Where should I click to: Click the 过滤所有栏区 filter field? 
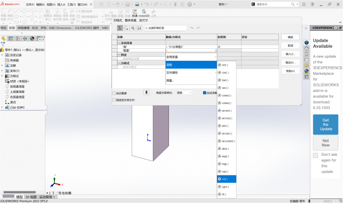(x=165, y=28)
